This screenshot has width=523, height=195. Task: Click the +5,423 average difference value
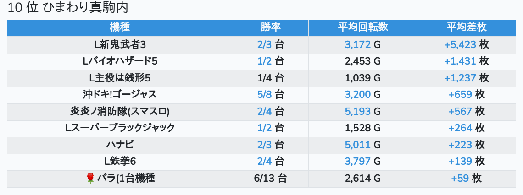(x=460, y=44)
